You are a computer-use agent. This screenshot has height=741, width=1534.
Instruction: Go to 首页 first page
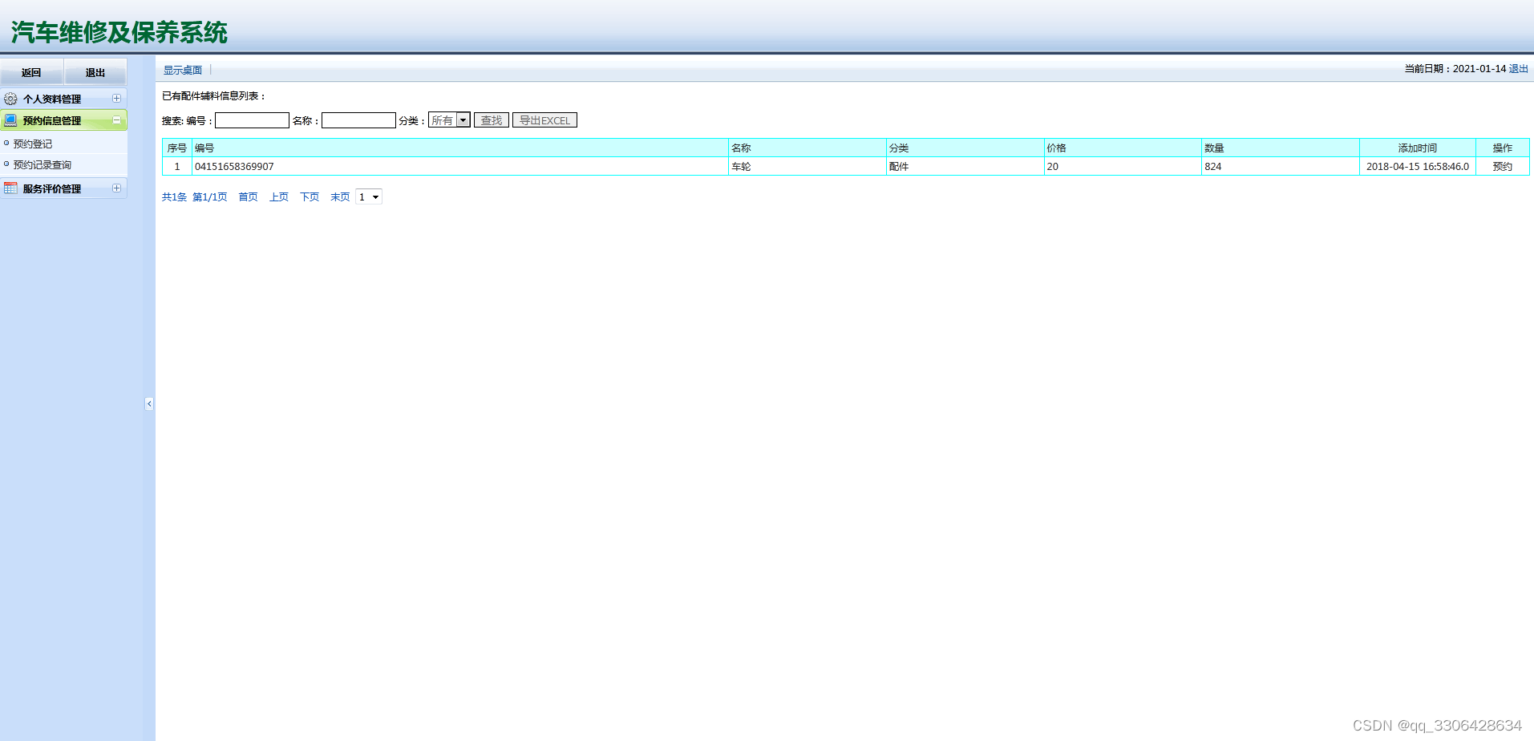pyautogui.click(x=249, y=197)
